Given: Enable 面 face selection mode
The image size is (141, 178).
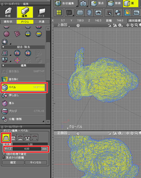Looking at the screenshot, I should [x=131, y=3].
